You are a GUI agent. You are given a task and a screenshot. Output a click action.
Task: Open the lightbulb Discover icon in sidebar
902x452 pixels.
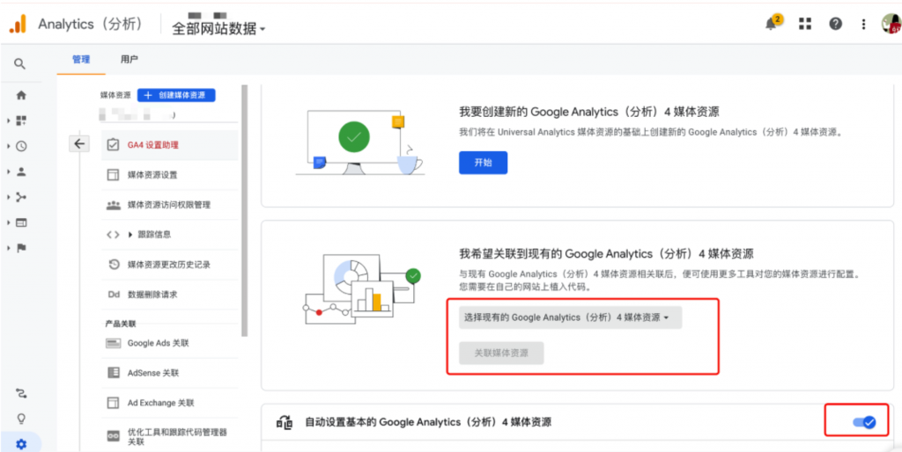tap(21, 419)
